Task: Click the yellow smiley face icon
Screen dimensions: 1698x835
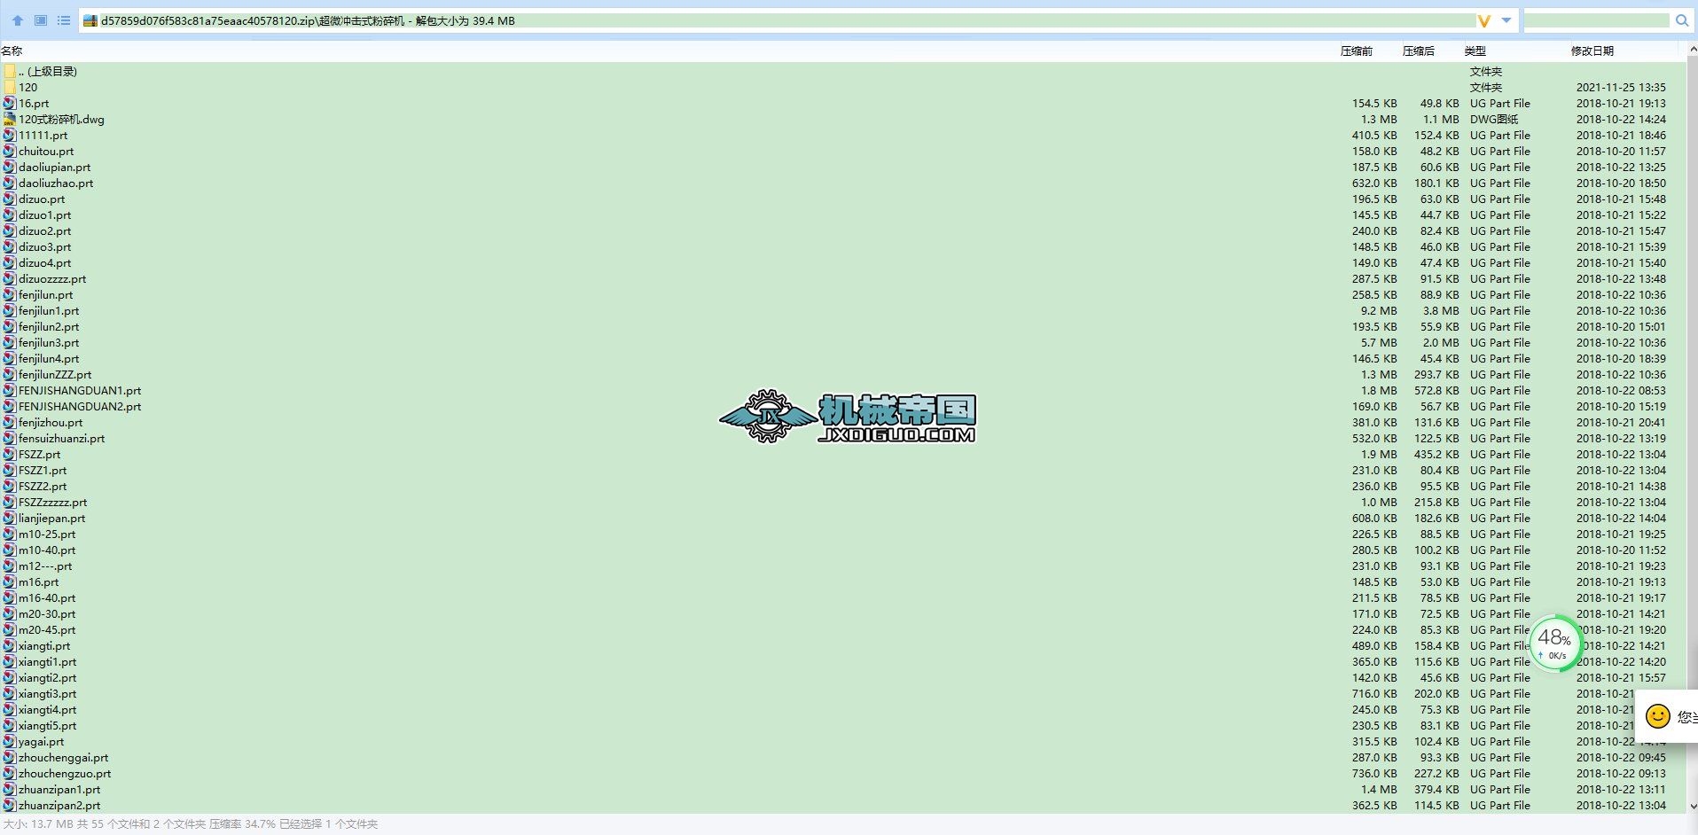Action: tap(1657, 716)
